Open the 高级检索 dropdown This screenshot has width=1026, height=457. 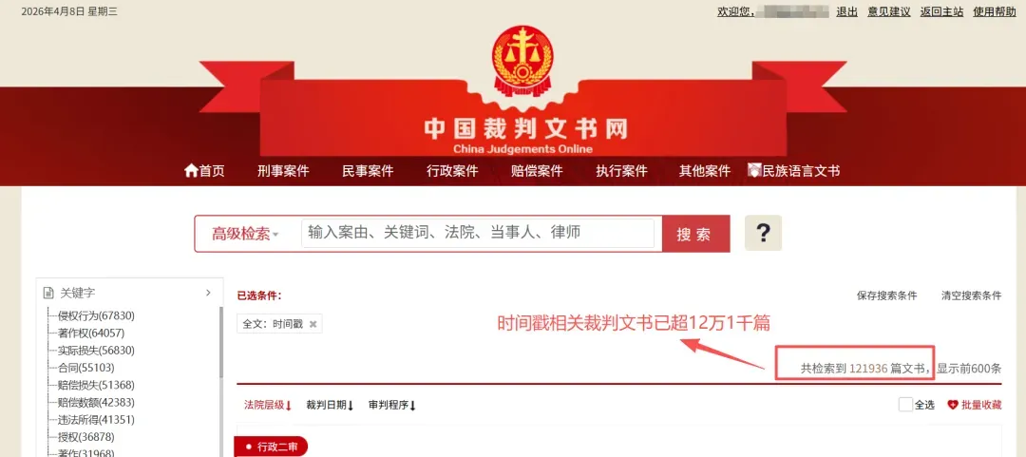point(245,234)
